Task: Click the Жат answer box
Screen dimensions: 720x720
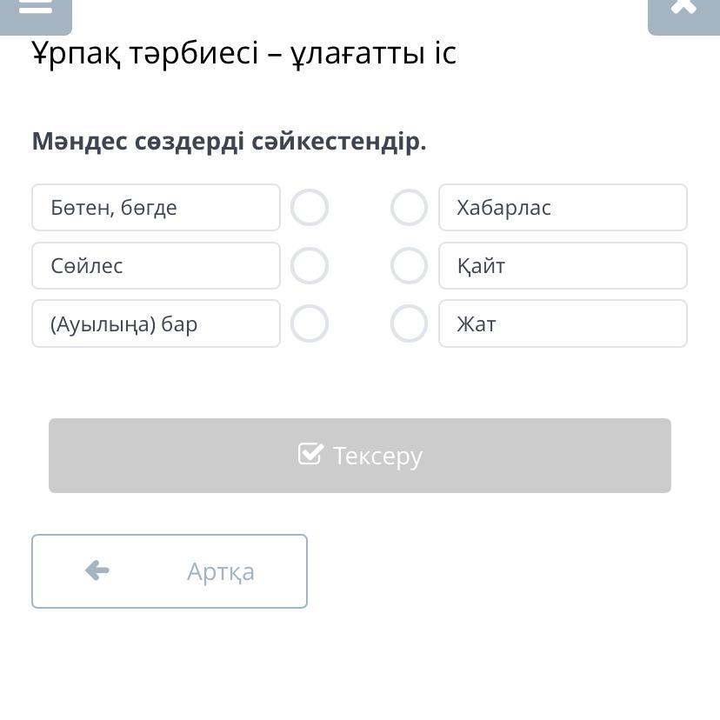Action: click(x=563, y=323)
